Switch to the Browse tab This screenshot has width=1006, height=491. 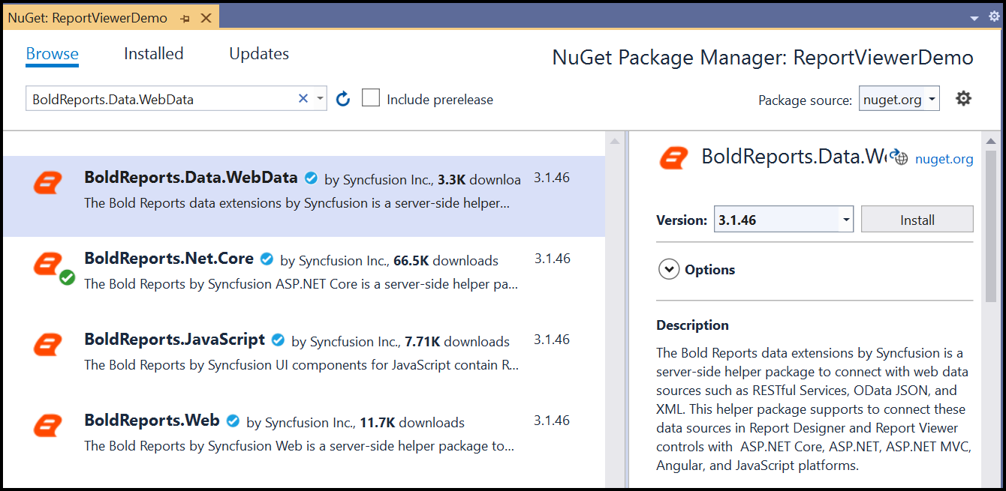coord(53,54)
